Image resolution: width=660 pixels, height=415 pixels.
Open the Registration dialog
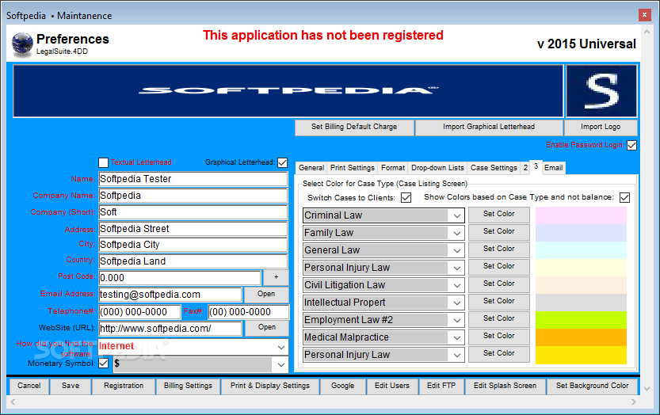tap(124, 386)
